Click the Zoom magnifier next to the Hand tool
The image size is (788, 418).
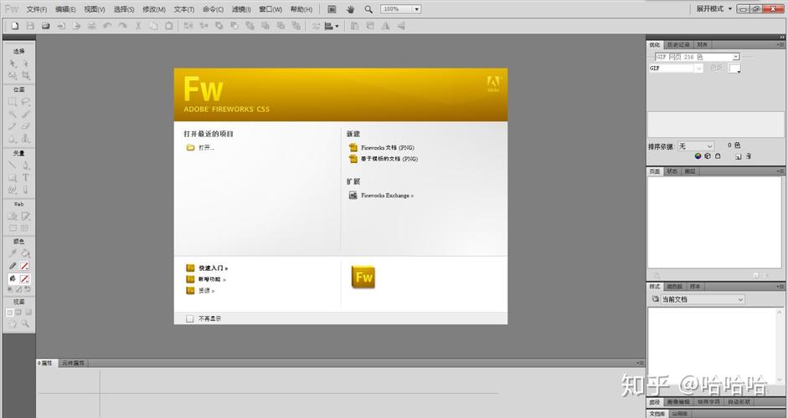pos(368,9)
